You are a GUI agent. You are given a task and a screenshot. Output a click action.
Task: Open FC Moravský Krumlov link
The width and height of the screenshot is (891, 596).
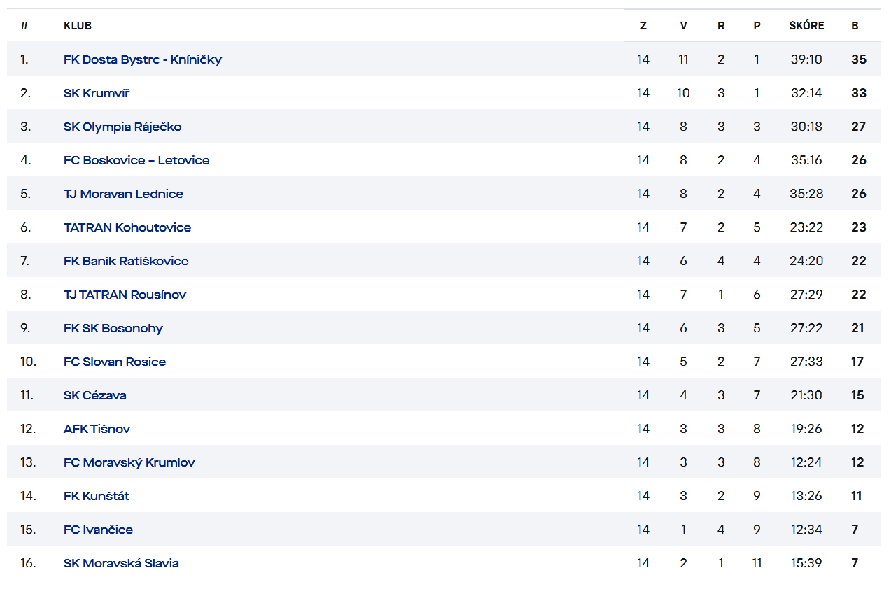(129, 462)
